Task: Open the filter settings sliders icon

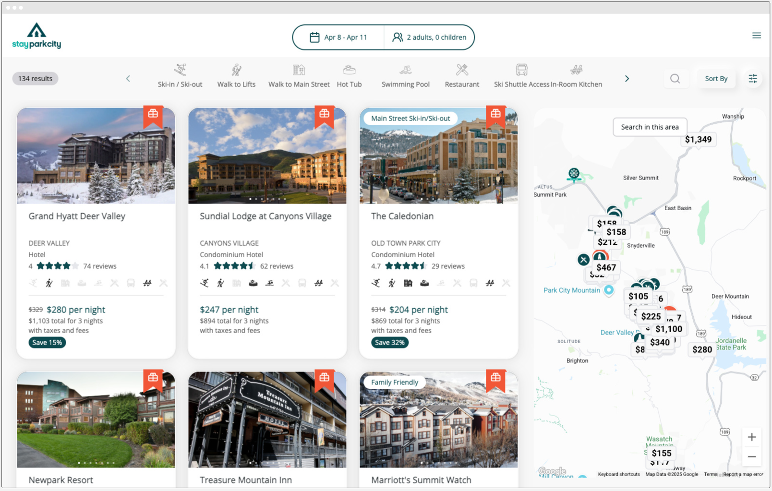Action: (x=753, y=79)
